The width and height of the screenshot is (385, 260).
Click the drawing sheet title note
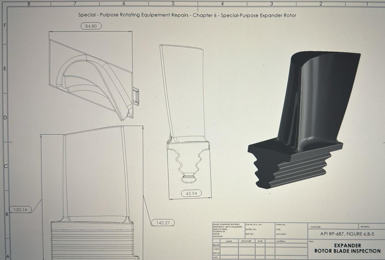187,15
